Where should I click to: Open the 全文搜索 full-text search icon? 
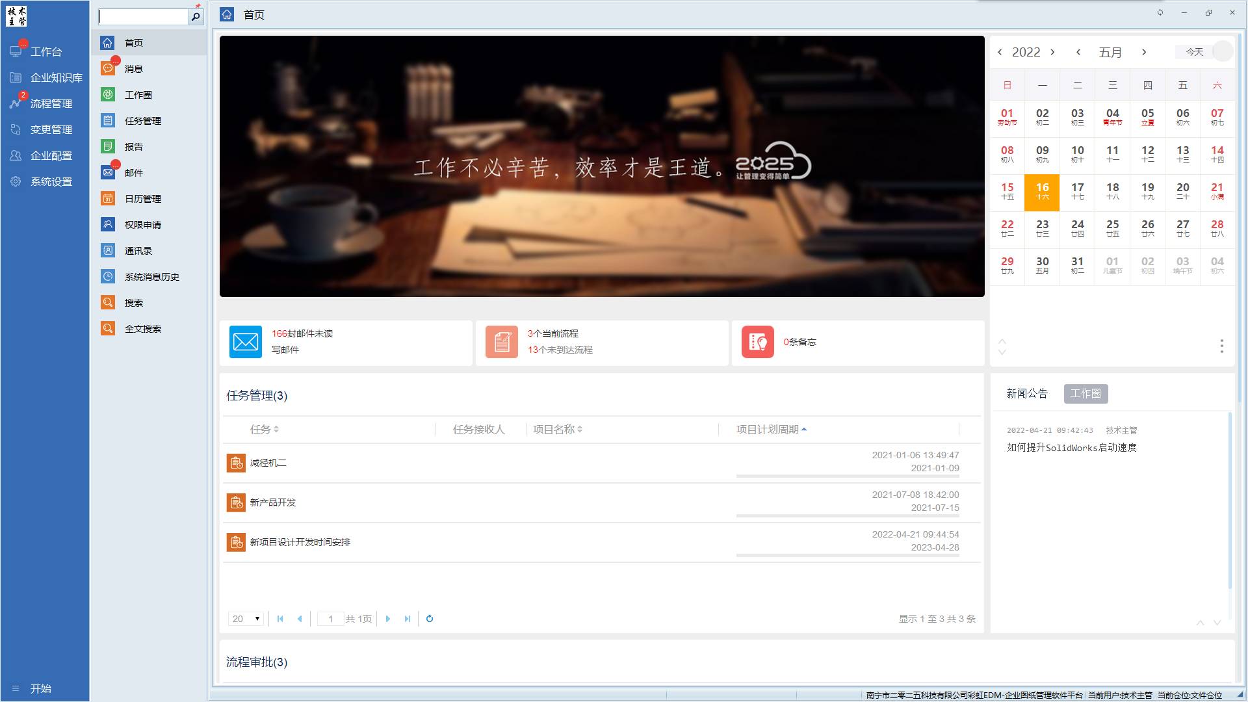coord(108,329)
